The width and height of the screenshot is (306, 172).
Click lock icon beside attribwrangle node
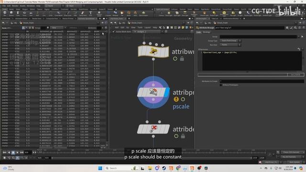(182, 58)
